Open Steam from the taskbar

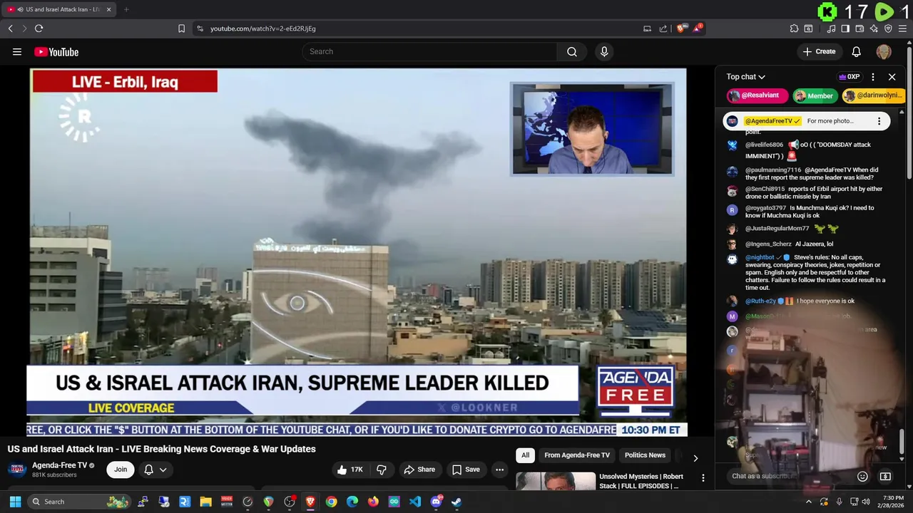(x=456, y=502)
